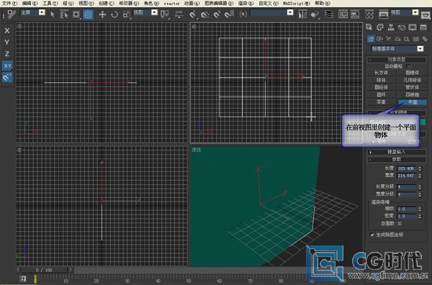Viewport: 432px width, 285px height.
Task: Toggle 生成贴图坐标 checkbox
Action: [x=372, y=235]
